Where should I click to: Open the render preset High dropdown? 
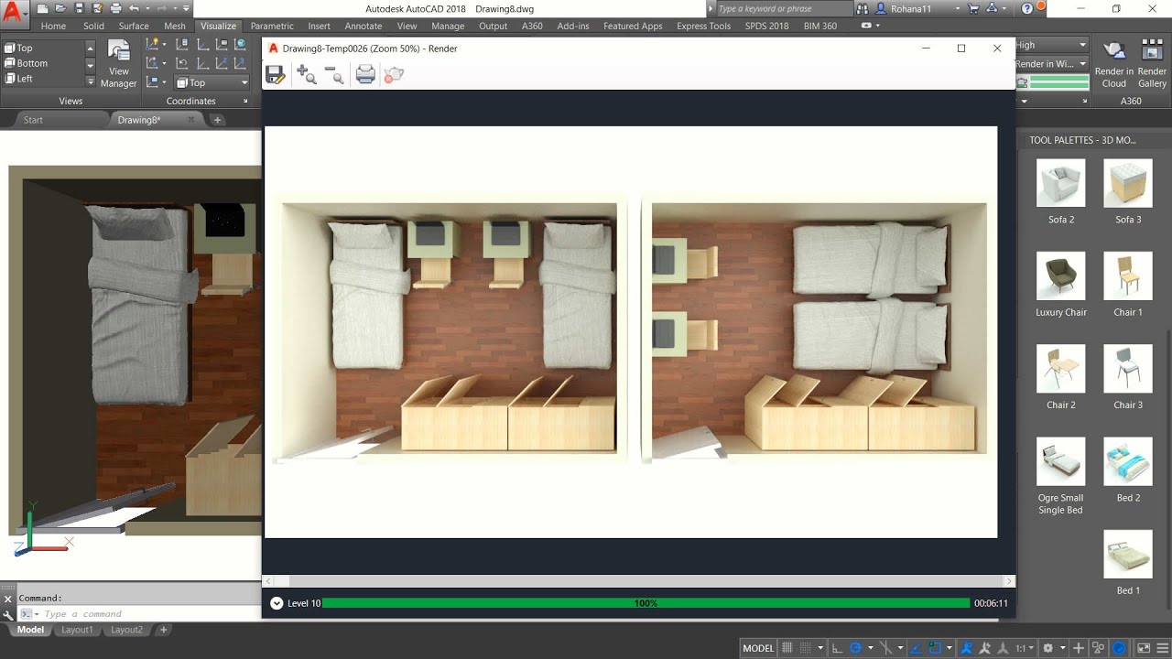[x=1051, y=45]
